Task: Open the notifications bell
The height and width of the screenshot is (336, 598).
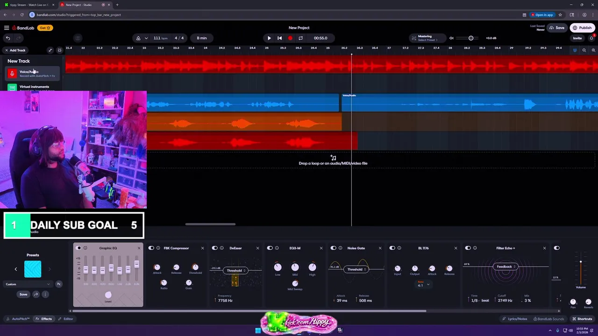Action: (x=591, y=38)
